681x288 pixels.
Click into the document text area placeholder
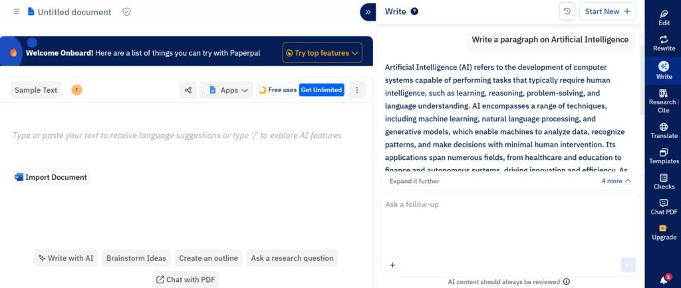point(177,135)
